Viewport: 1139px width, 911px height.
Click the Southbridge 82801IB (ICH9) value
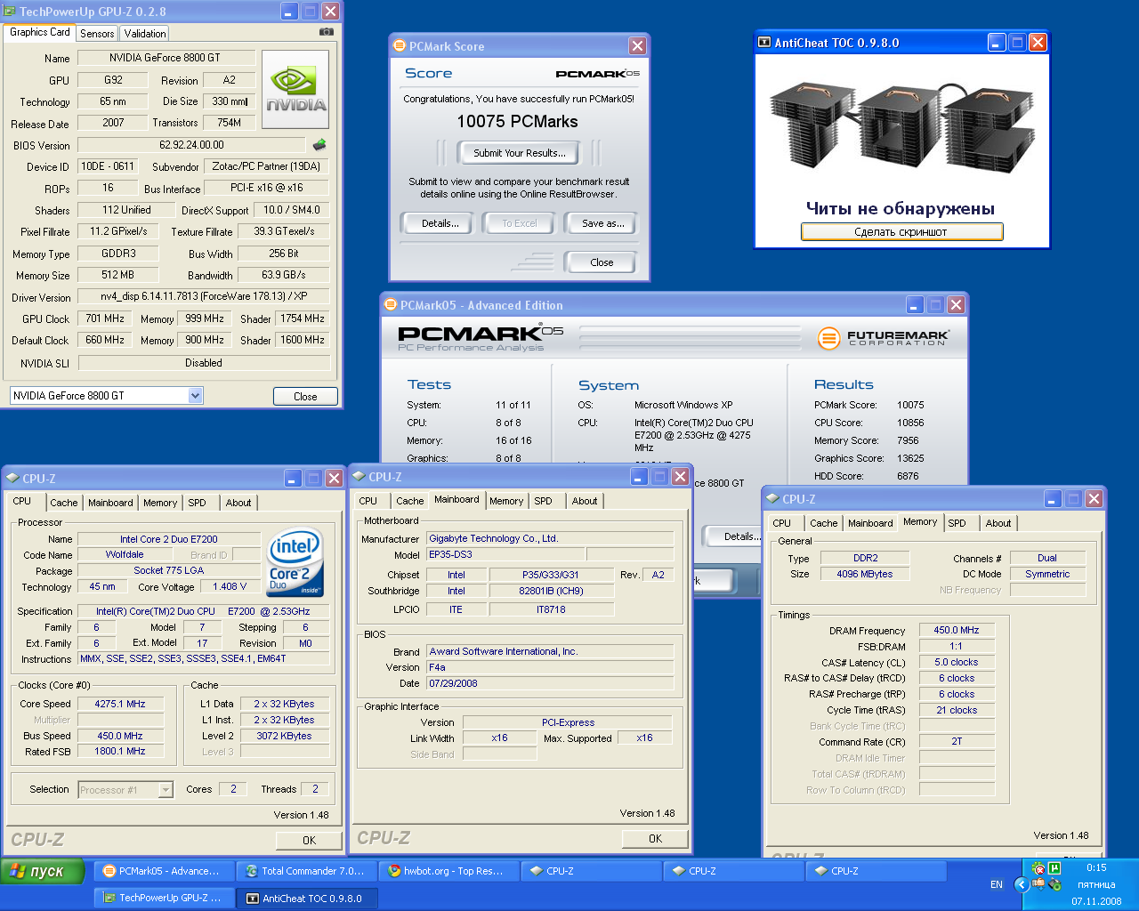coord(552,591)
